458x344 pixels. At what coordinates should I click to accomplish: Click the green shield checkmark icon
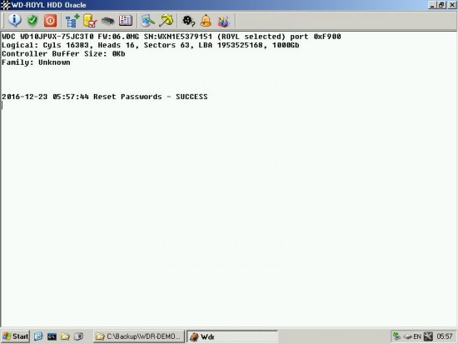tap(32, 21)
